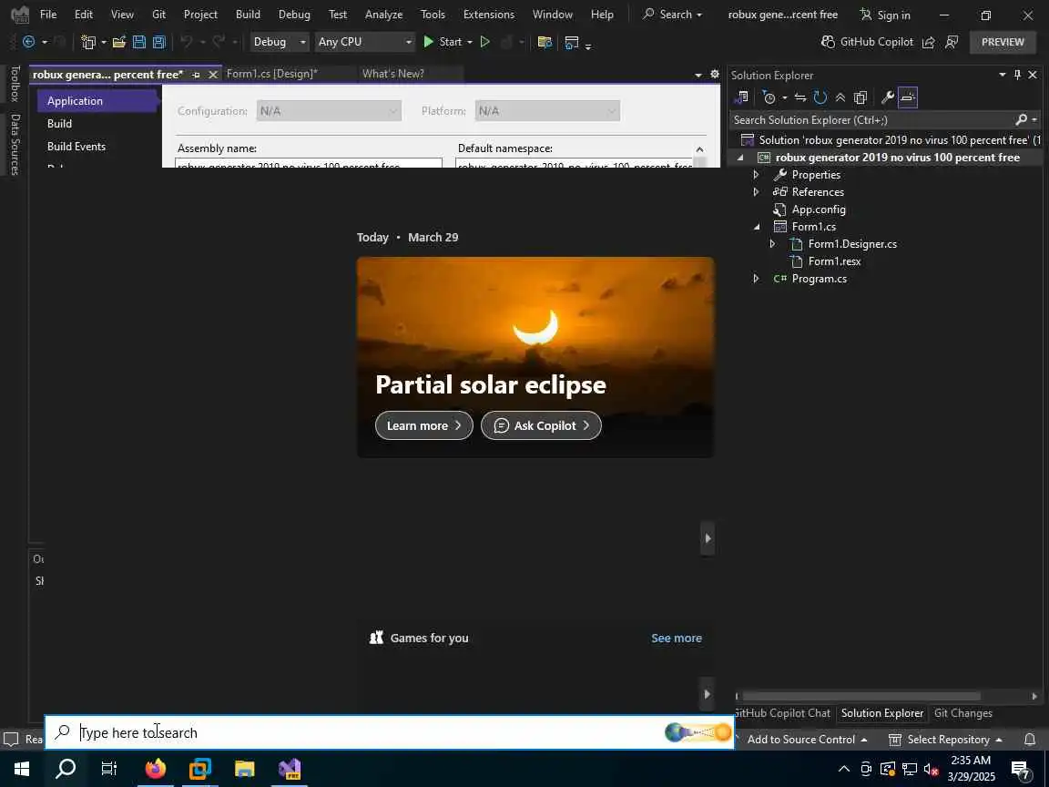Click the window layout toolbar icon
The height and width of the screenshot is (787, 1049).
[571, 42]
